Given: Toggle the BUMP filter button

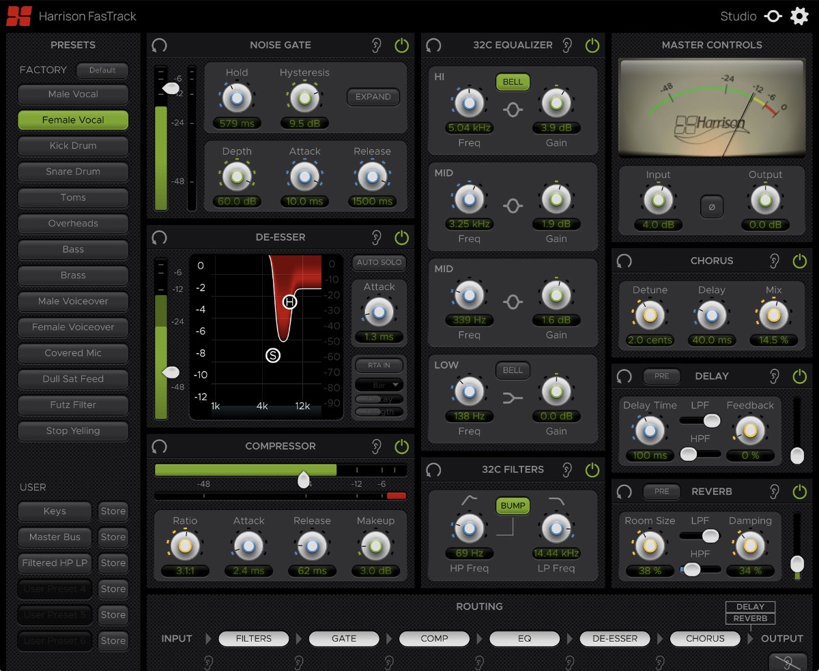Looking at the screenshot, I should pyautogui.click(x=513, y=506).
